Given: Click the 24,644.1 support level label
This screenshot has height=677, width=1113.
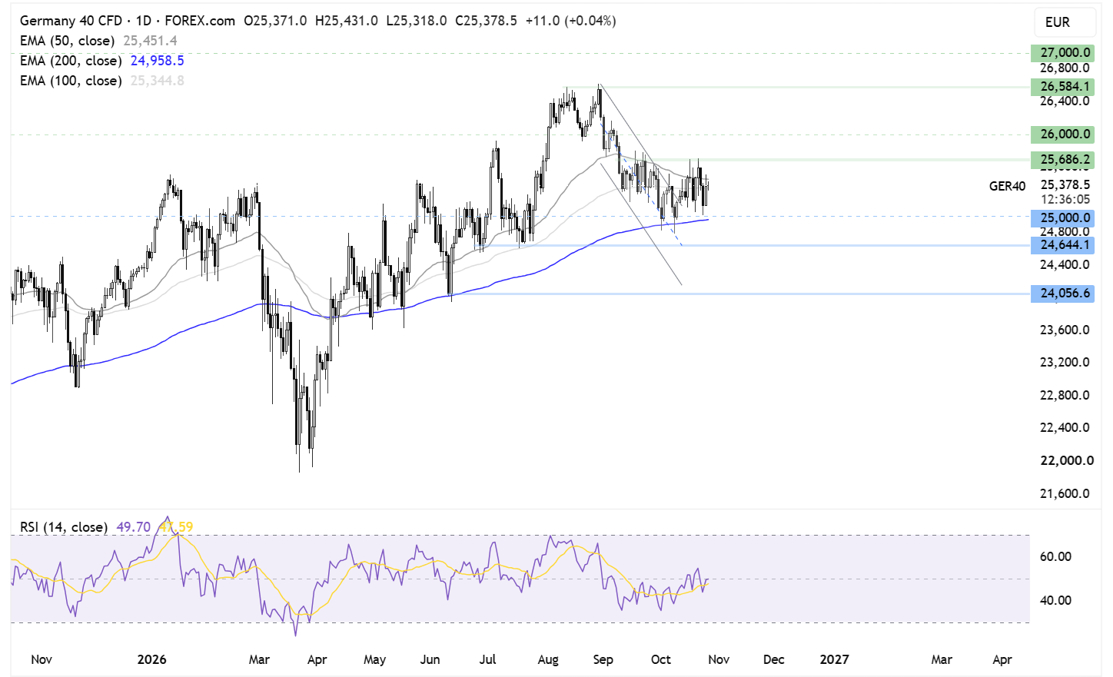Looking at the screenshot, I should [x=1062, y=245].
